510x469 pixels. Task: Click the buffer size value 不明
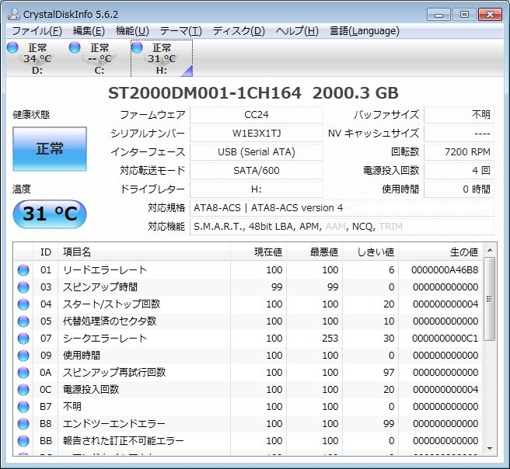coord(459,115)
